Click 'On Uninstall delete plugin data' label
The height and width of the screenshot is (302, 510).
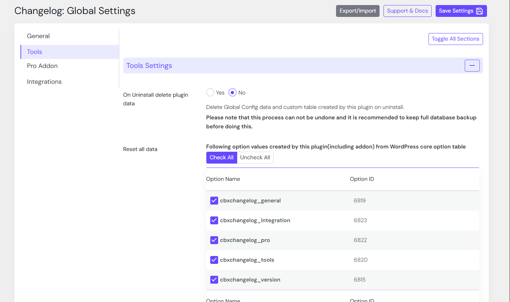156,99
